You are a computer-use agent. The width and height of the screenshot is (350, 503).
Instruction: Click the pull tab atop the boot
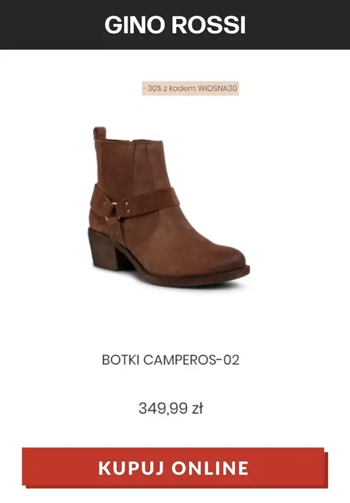pos(99,133)
